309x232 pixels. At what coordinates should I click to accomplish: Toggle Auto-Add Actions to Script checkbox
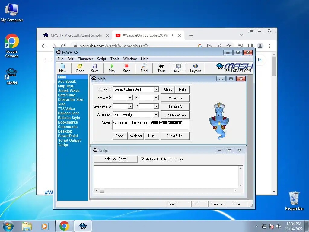[142, 159]
